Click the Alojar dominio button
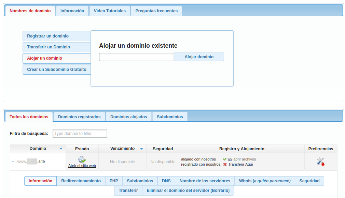 tap(199, 57)
